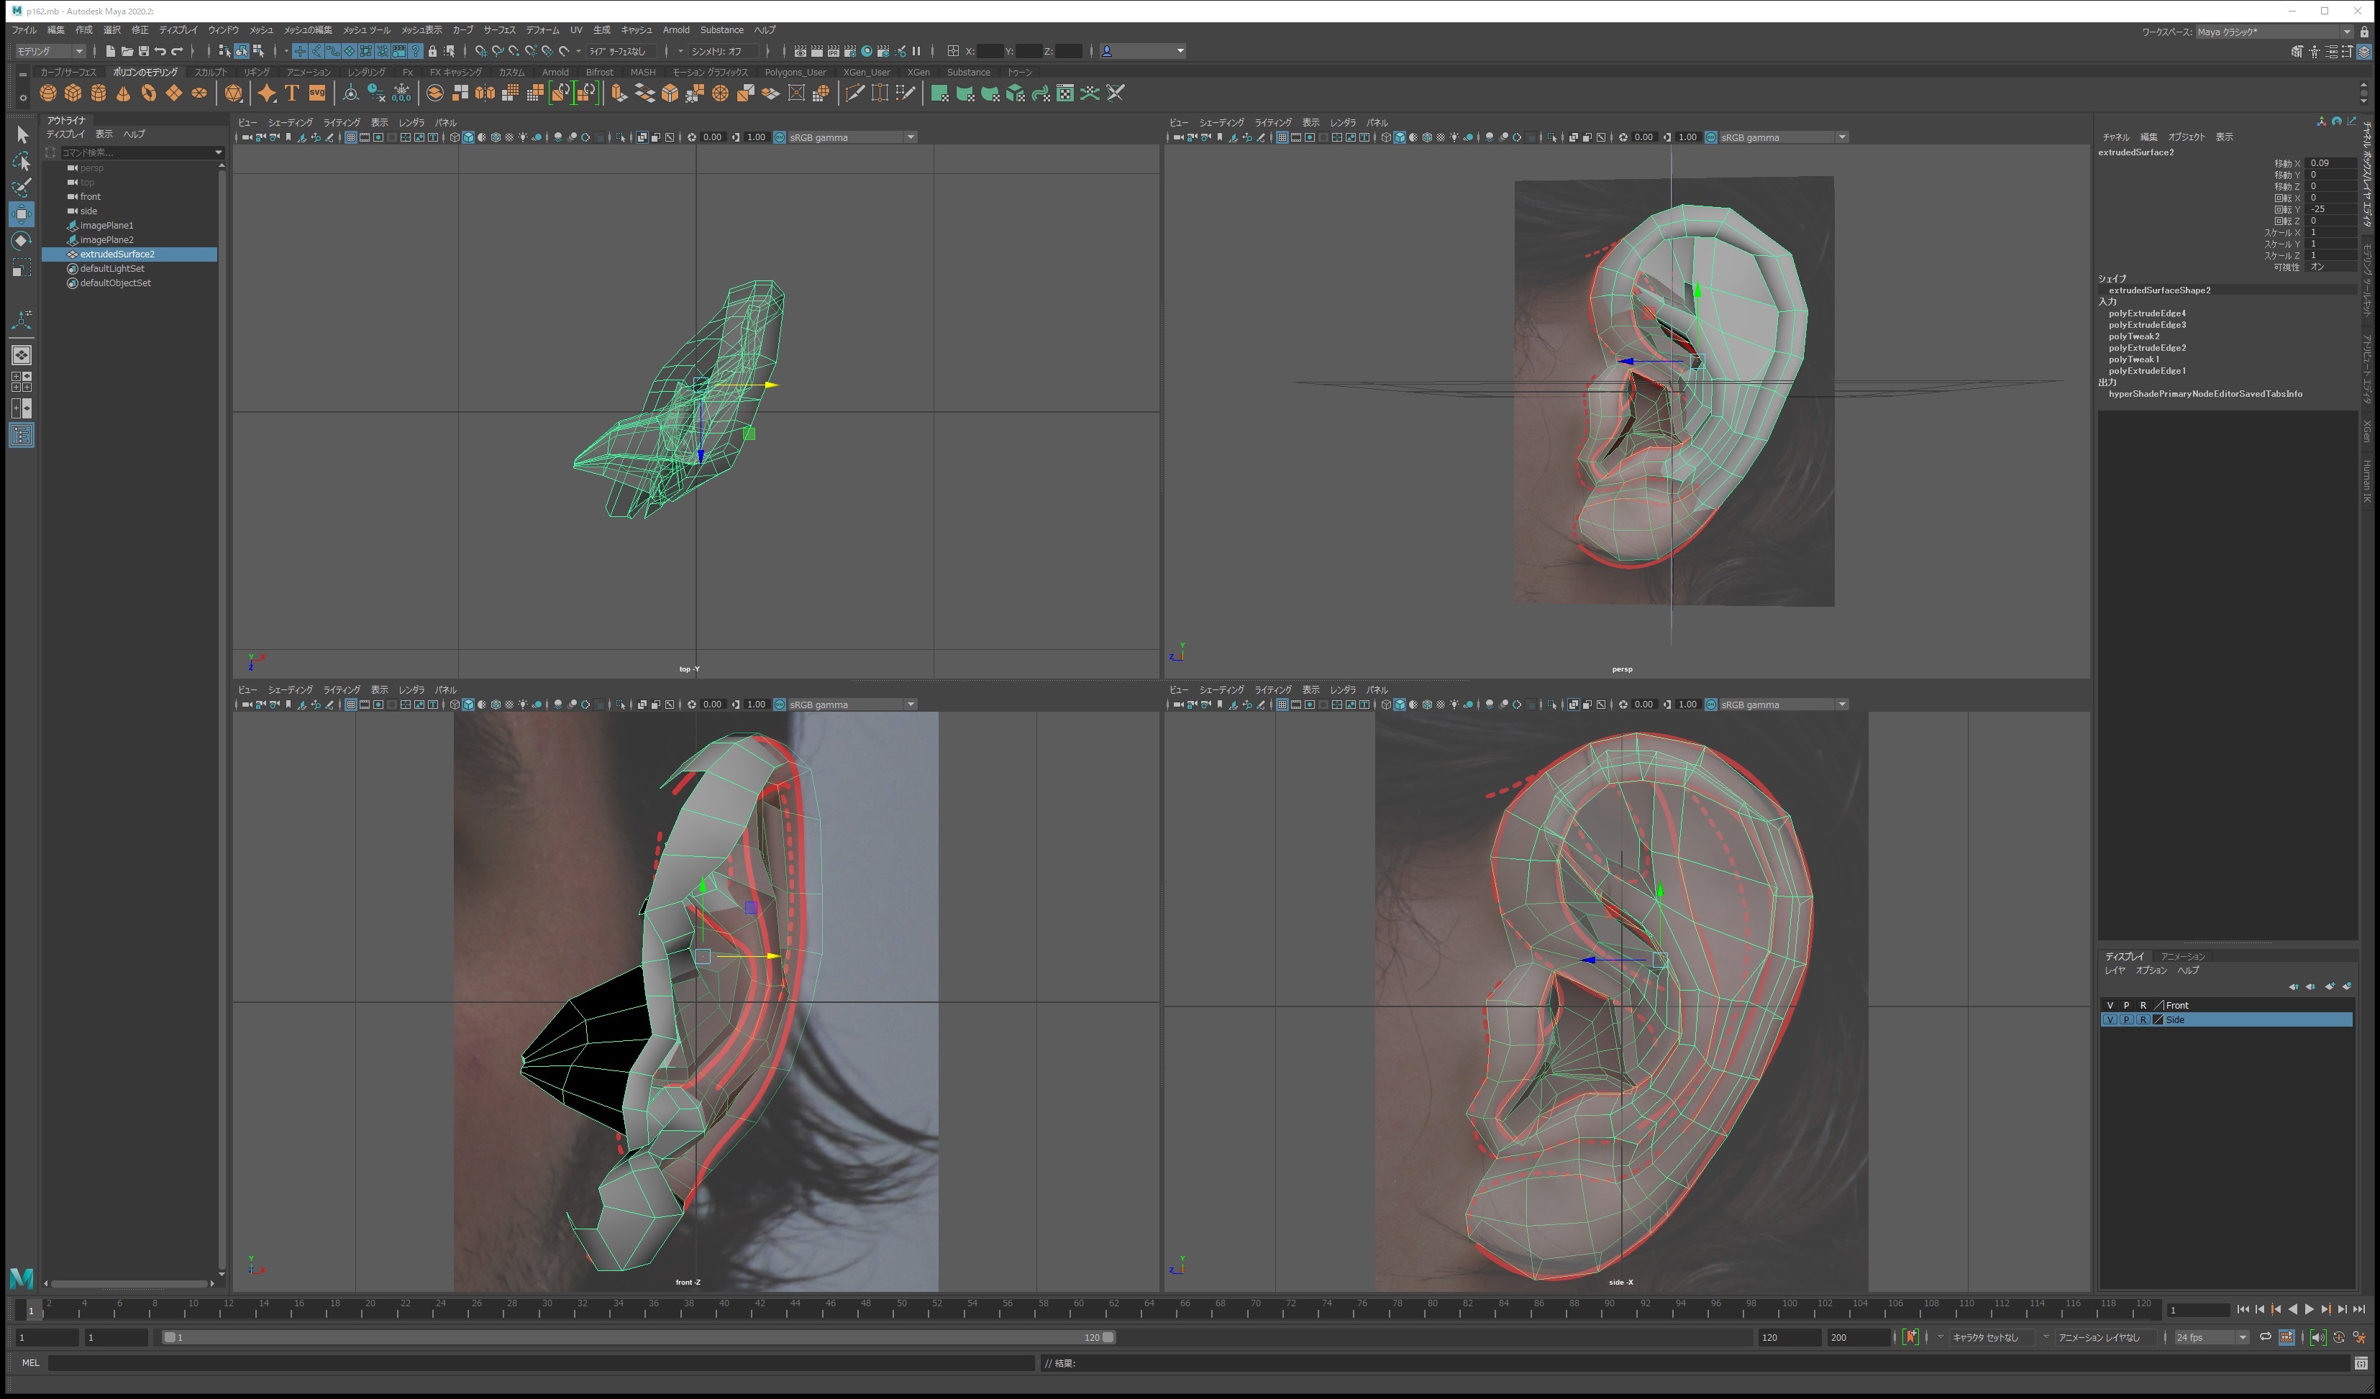Screen dimensions: 2380x1399
Task: Select imagePlane1 in the Outliner
Action: (106, 226)
